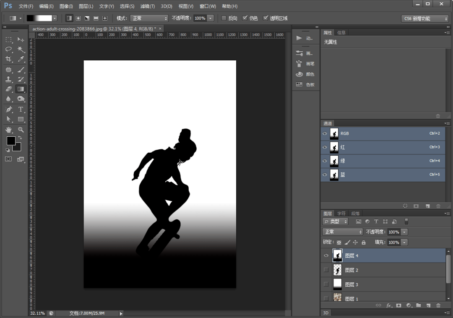
Task: Expand the layer 不透明度 slider arrow
Action: pyautogui.click(x=404, y=232)
